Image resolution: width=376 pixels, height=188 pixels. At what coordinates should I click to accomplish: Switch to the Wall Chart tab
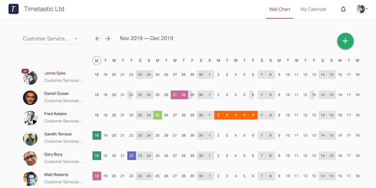tap(279, 9)
